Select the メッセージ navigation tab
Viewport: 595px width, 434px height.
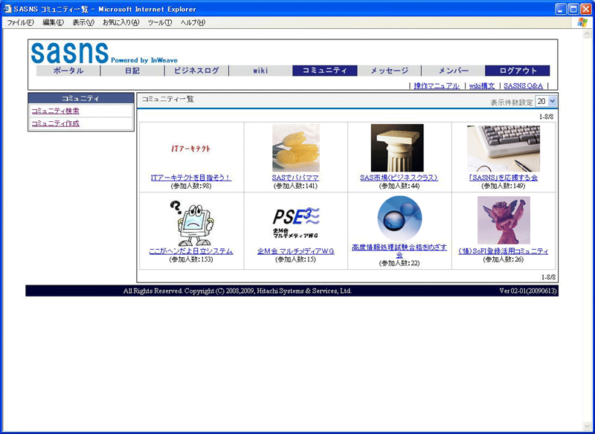[389, 71]
